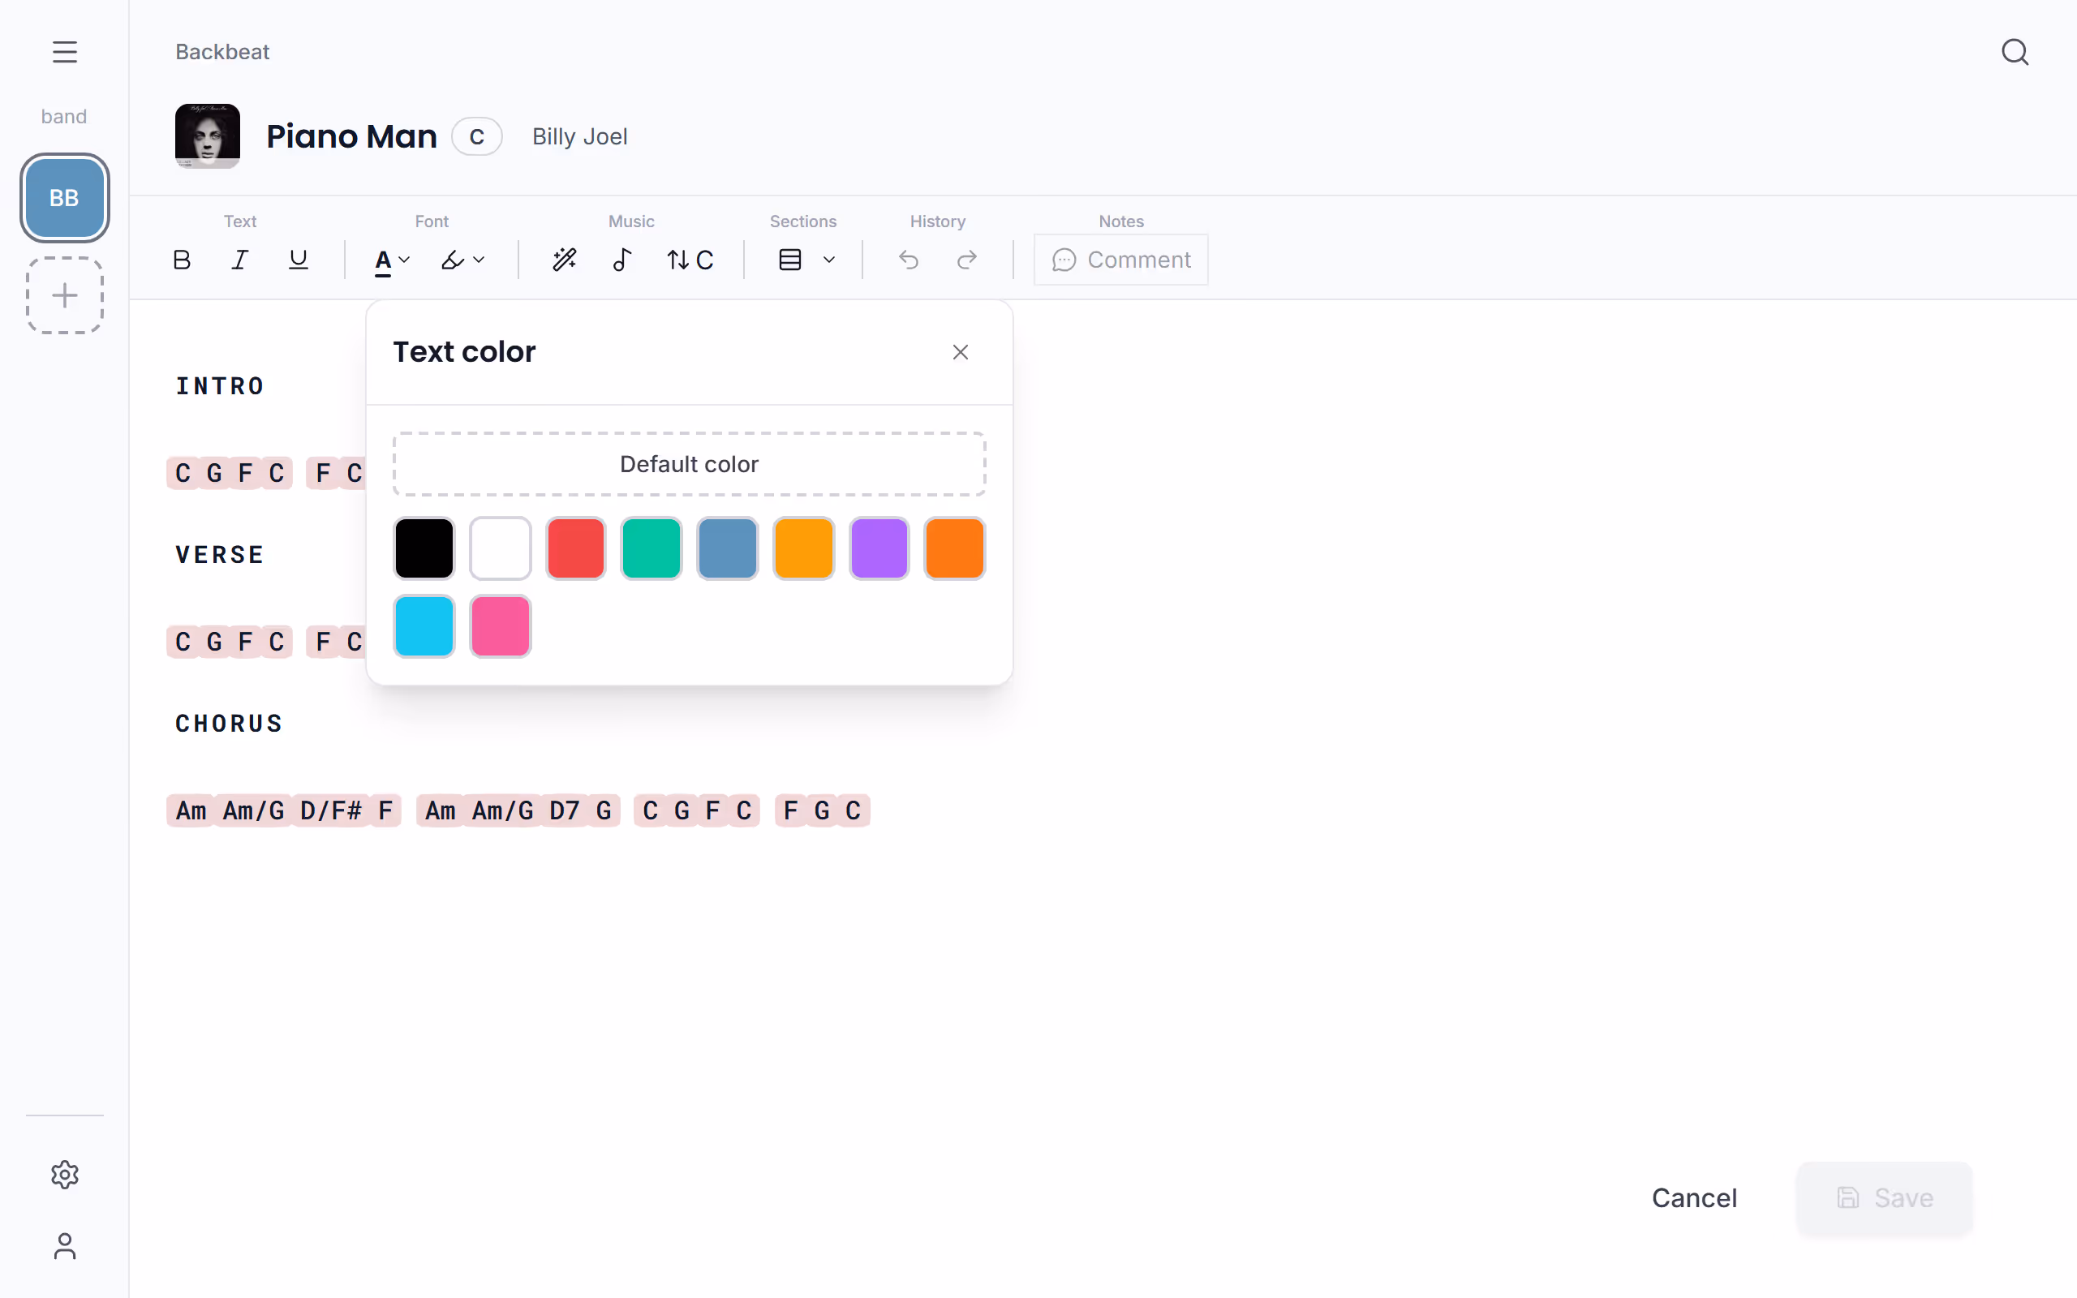The width and height of the screenshot is (2077, 1298).
Task: Pick the white color swatch
Action: 501,548
